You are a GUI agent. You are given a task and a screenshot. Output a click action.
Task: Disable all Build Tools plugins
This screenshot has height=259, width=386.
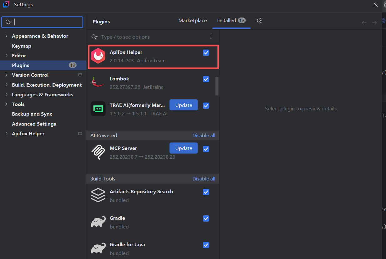(x=204, y=179)
